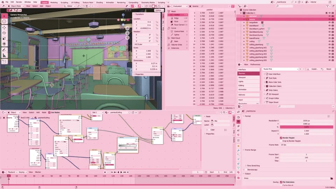Image resolution: width=336 pixels, height=189 pixels.
Task: Toggle the Render Region checkbox
Action: click(x=281, y=138)
